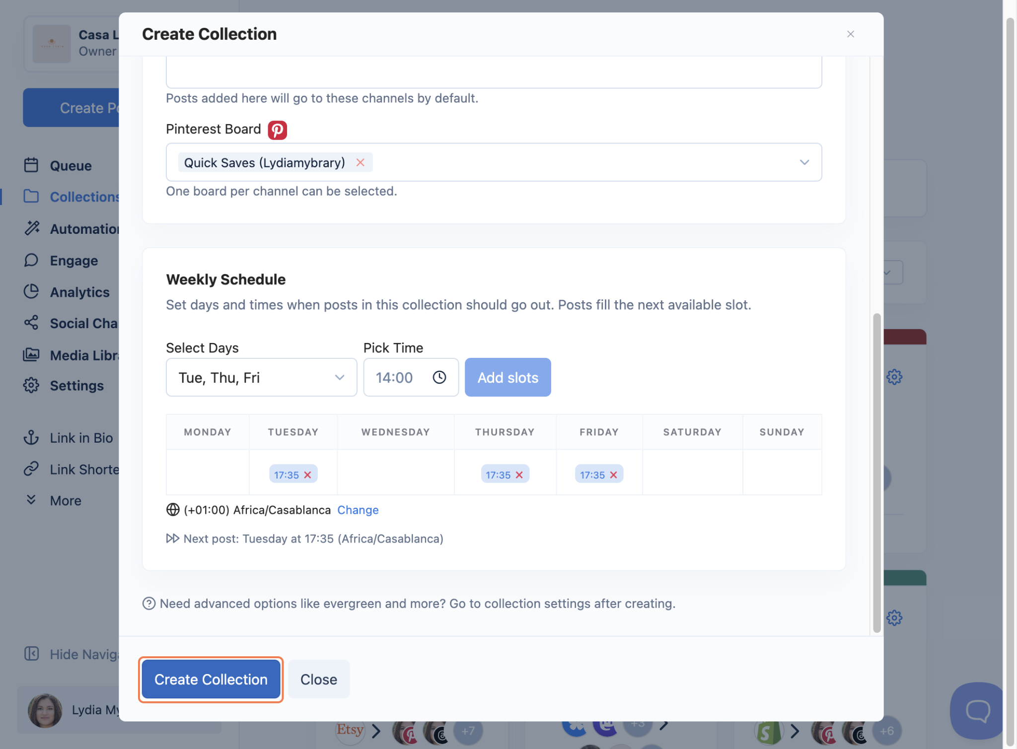Expand the More navigation section
The width and height of the screenshot is (1017, 749).
pyautogui.click(x=65, y=500)
